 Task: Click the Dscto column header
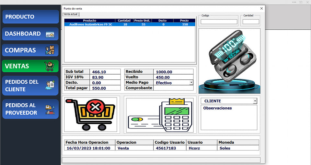pyautogui.click(x=163, y=21)
